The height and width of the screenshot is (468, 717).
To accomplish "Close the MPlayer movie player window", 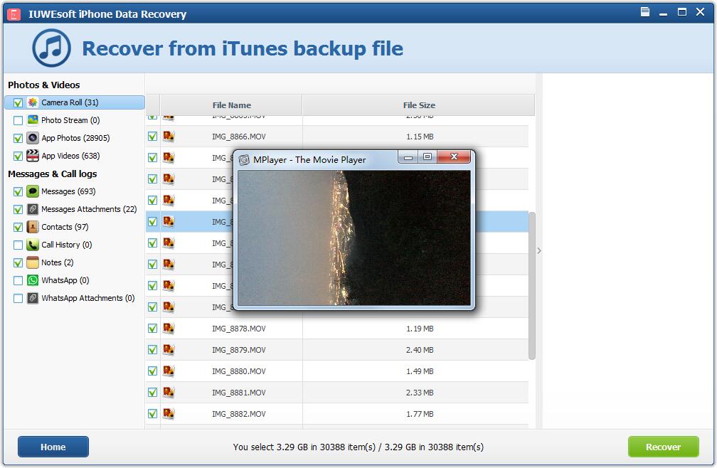I will tap(454, 156).
